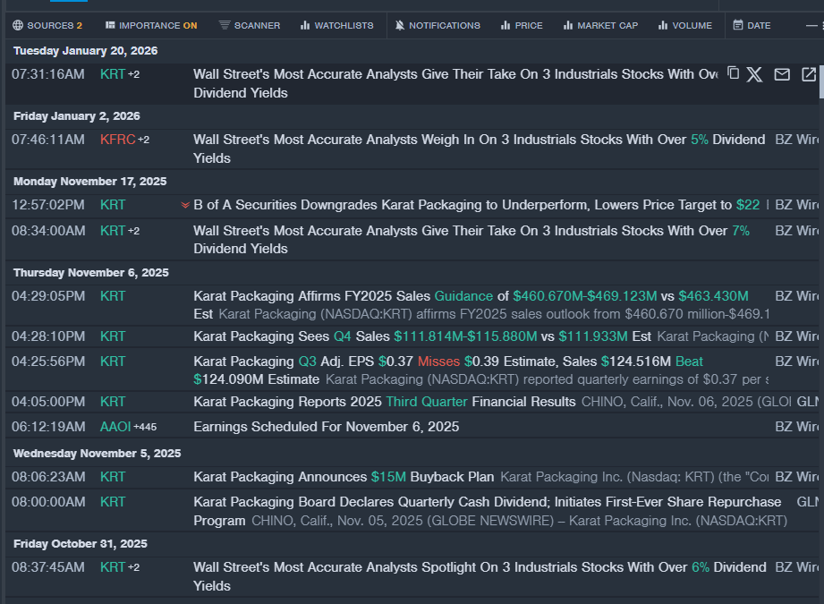
Task: Toggle the Importance ON filter
Action: [151, 25]
